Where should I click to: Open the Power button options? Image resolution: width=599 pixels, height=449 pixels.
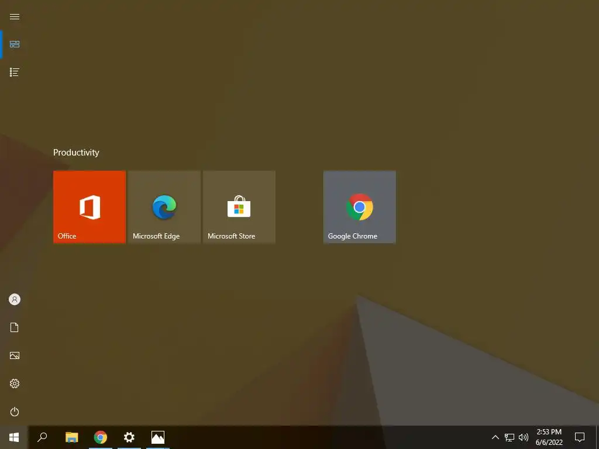[15, 412]
